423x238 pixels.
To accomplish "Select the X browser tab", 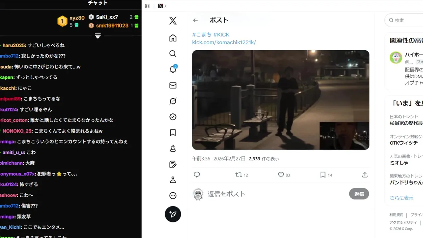I will tap(163, 6).
